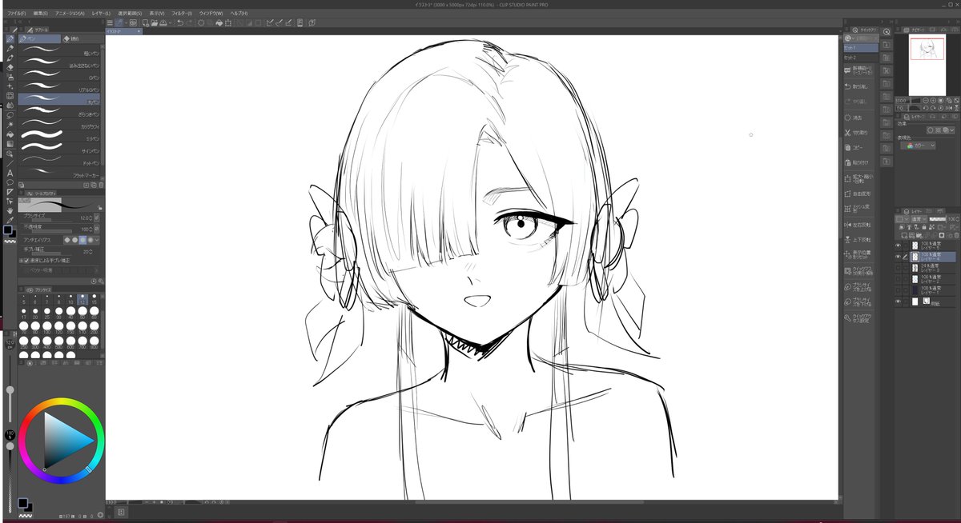Click the hue ring of the color wheel
The height and width of the screenshot is (523, 961).
[x=62, y=403]
